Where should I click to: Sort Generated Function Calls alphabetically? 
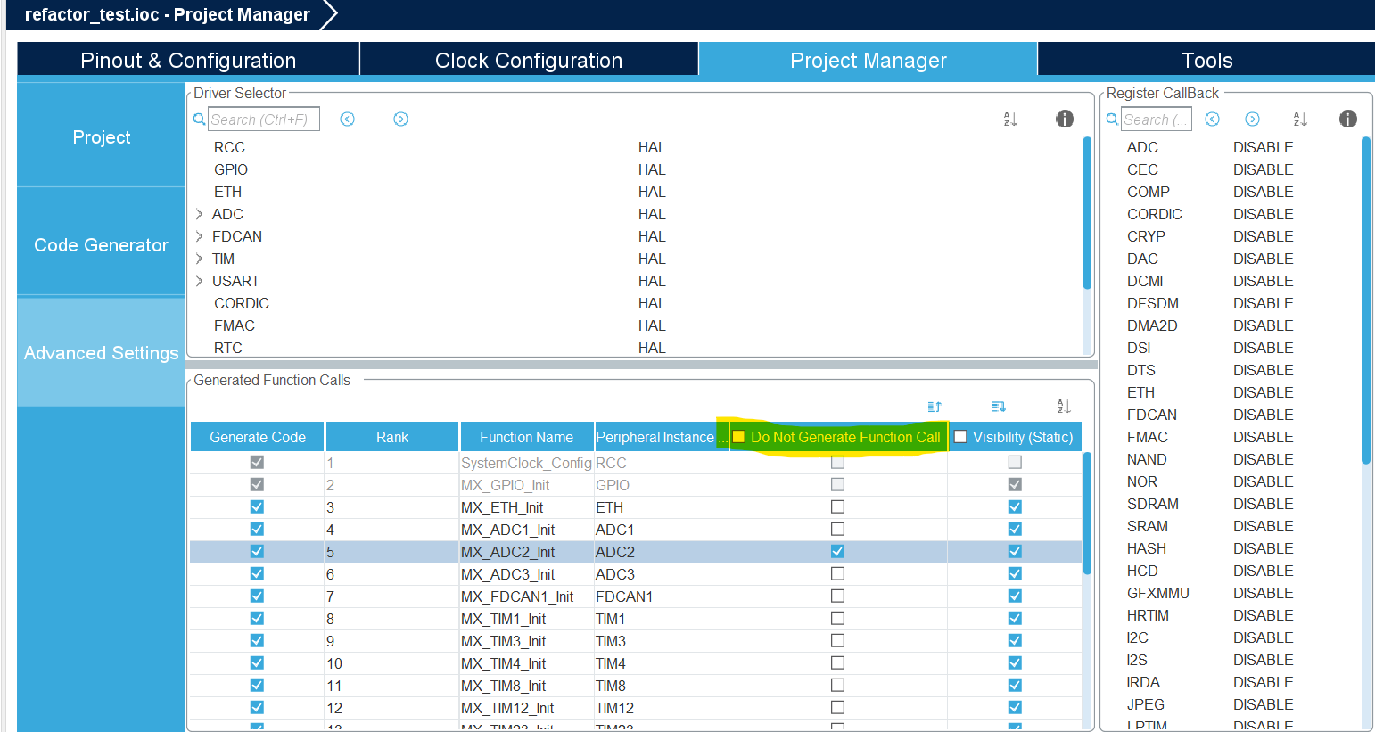click(1064, 407)
